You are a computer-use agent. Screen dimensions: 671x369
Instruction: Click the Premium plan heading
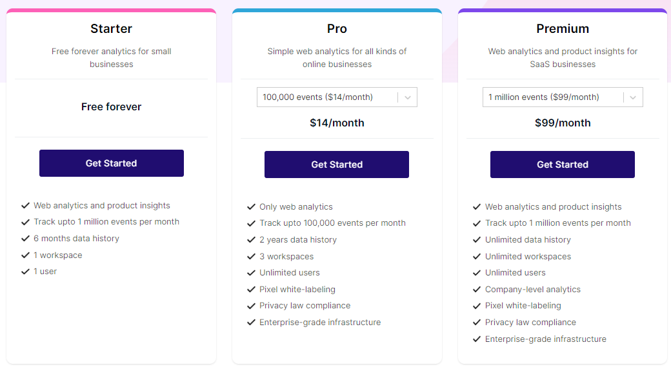563,28
